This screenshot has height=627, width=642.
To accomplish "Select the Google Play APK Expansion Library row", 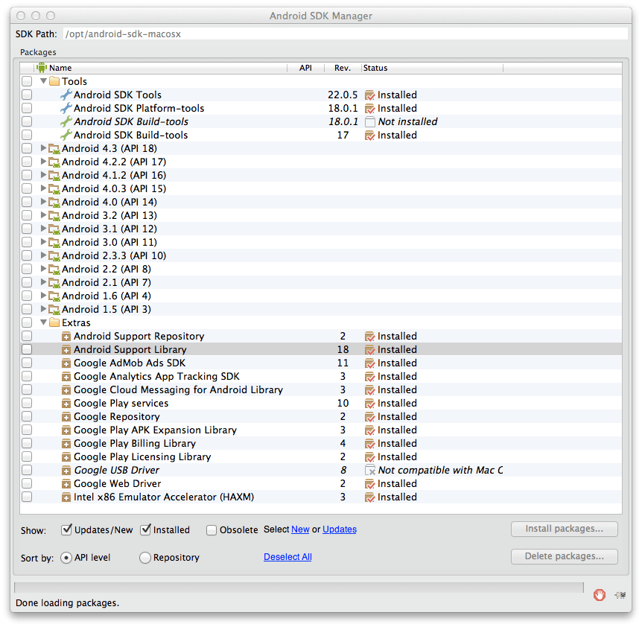I will point(321,430).
